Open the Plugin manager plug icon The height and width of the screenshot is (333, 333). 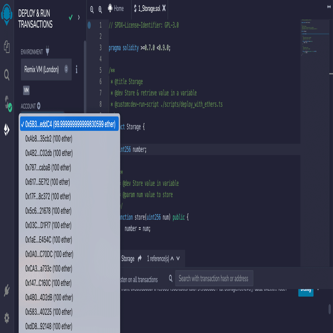pyautogui.click(x=7, y=290)
